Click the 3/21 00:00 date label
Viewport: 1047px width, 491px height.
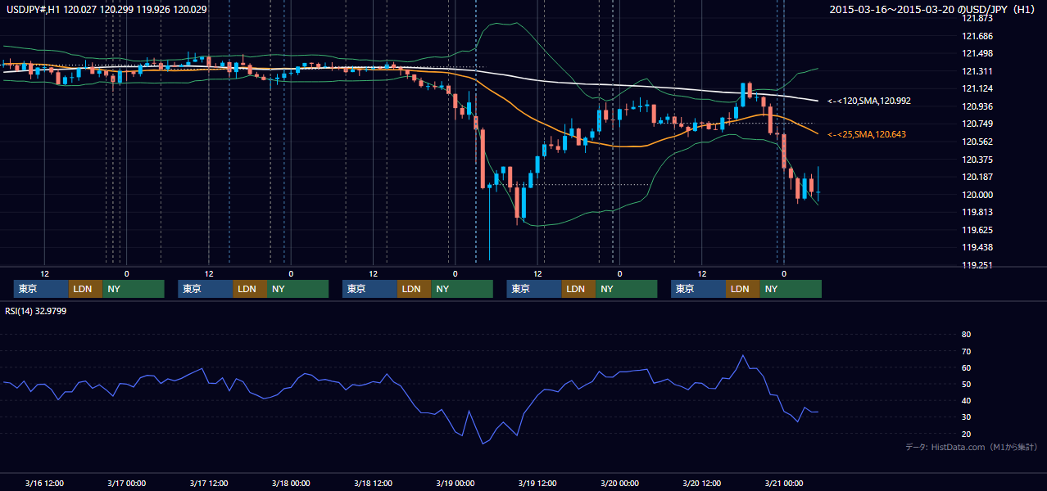coord(783,483)
